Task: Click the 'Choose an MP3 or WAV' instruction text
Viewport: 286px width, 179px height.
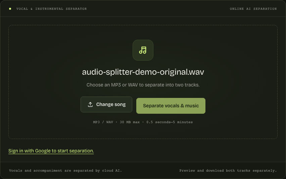Action: 143,85
